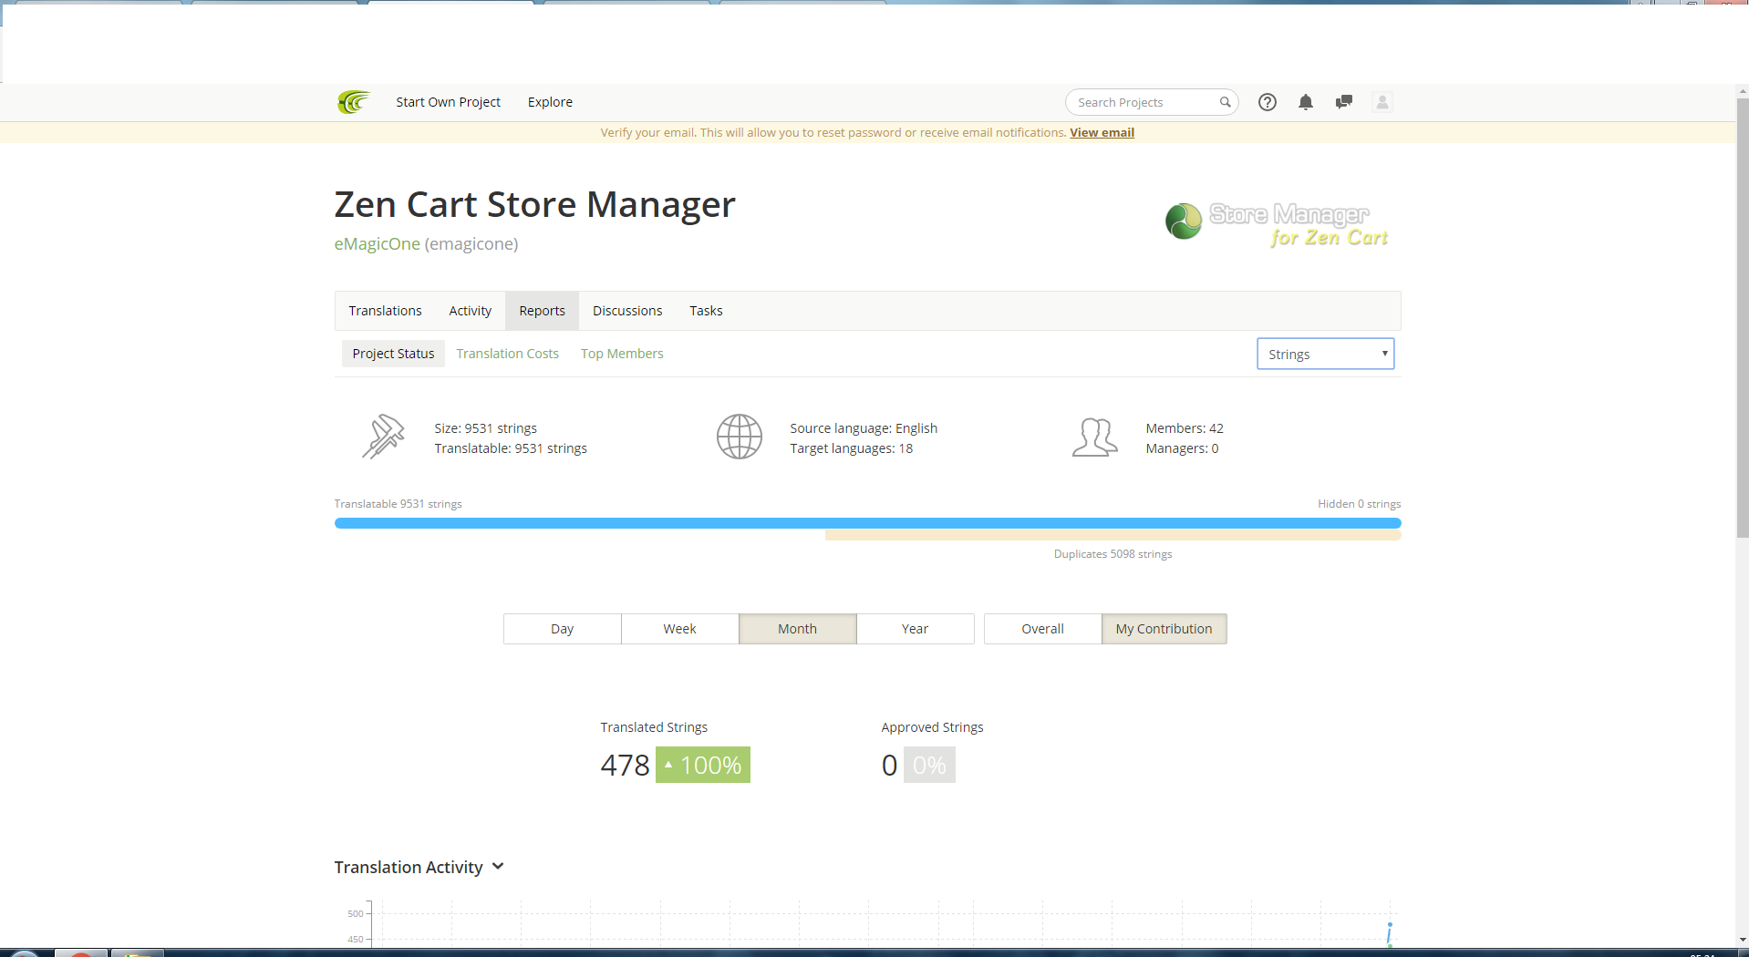Open the Discussions tab
This screenshot has width=1749, height=957.
pyautogui.click(x=627, y=311)
